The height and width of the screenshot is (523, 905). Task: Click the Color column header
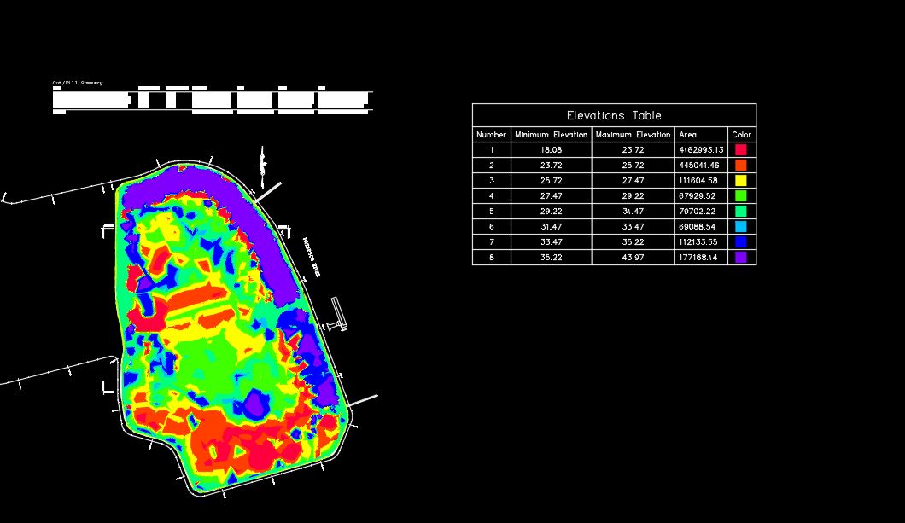click(x=741, y=134)
